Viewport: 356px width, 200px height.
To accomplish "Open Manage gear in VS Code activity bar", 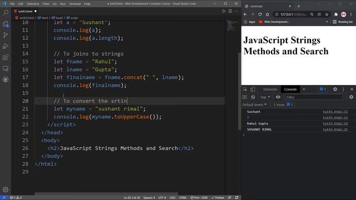I will 6,189.
